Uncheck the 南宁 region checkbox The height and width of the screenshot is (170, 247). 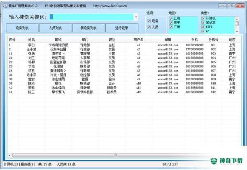170,23
